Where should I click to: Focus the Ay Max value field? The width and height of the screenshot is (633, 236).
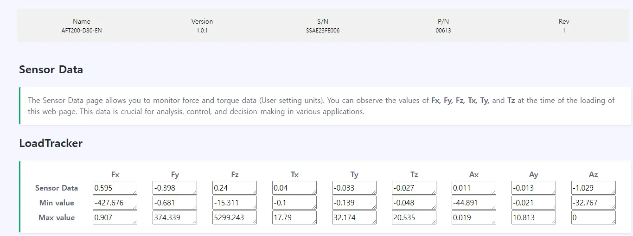pos(533,217)
